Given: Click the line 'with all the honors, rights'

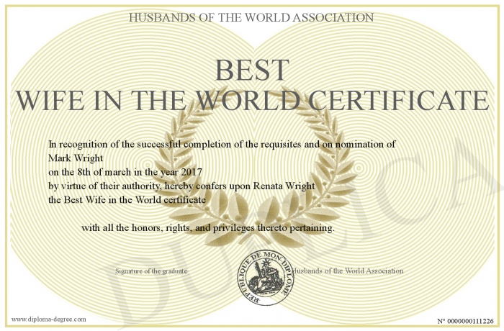Looking at the screenshot, I should 208,228.
